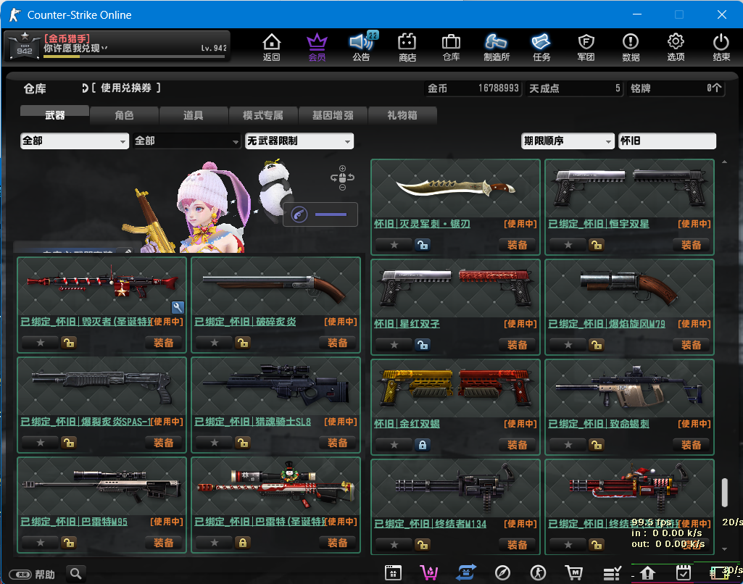This screenshot has width=743, height=584.
Task: Click the 金红双蝎 weapon thumbnail
Action: 455,388
